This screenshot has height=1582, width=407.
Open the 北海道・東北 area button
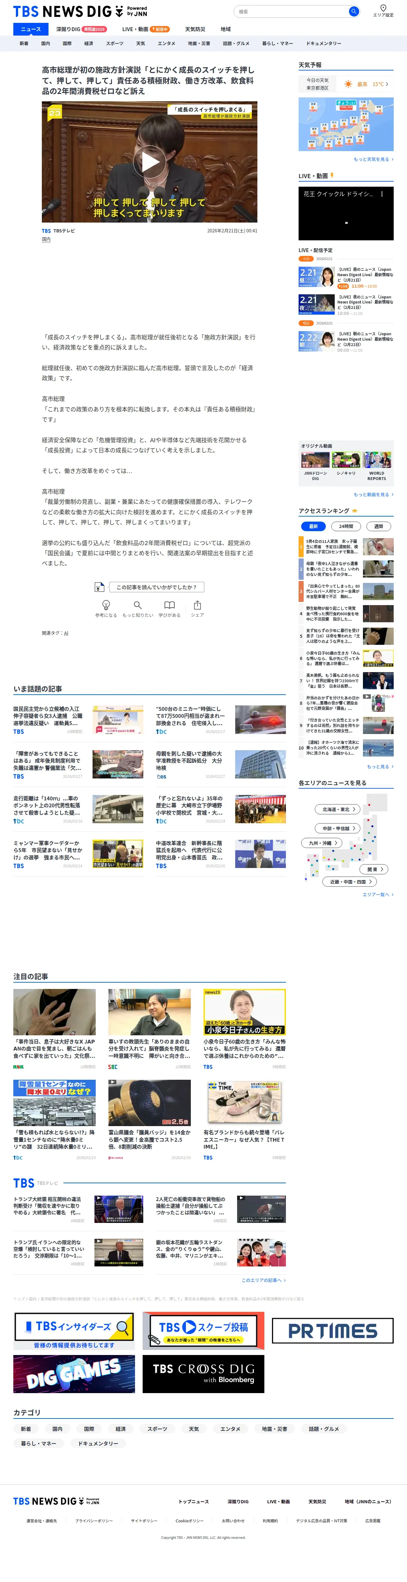[337, 810]
